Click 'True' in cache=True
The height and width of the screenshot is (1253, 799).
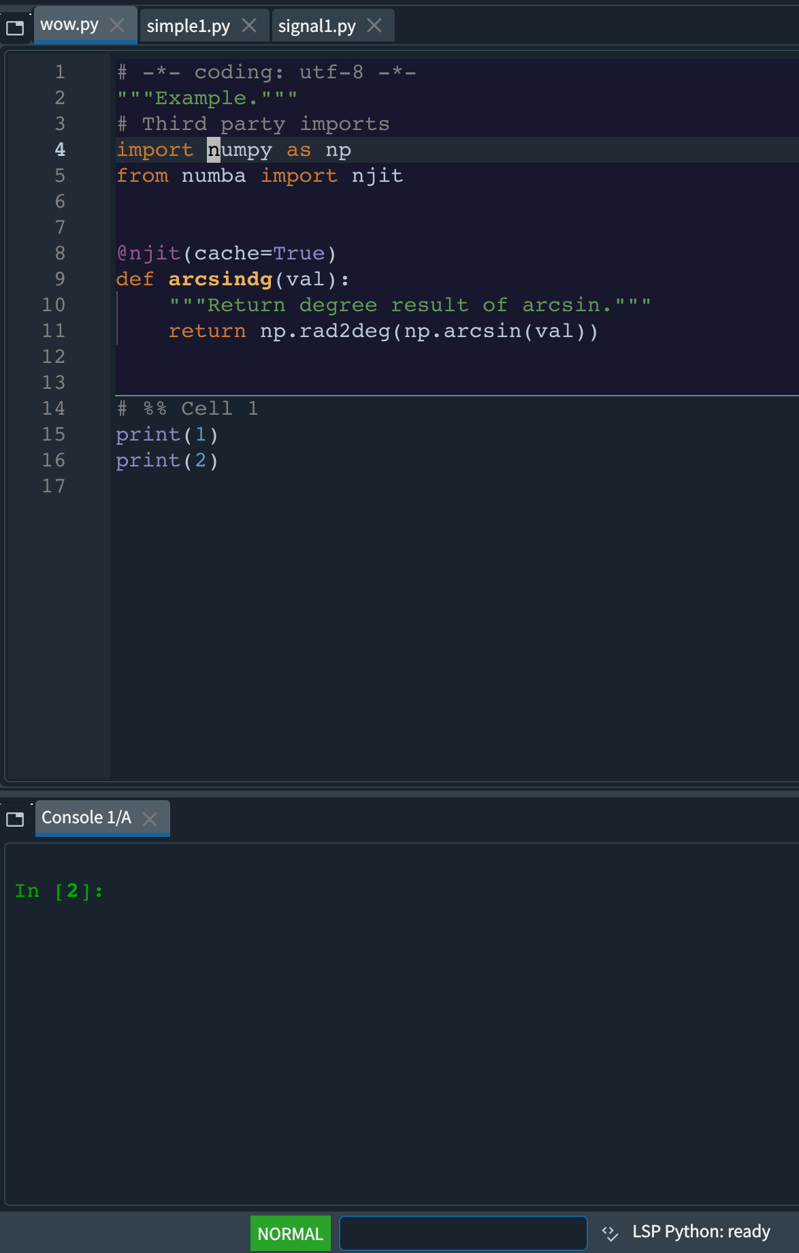click(x=299, y=253)
